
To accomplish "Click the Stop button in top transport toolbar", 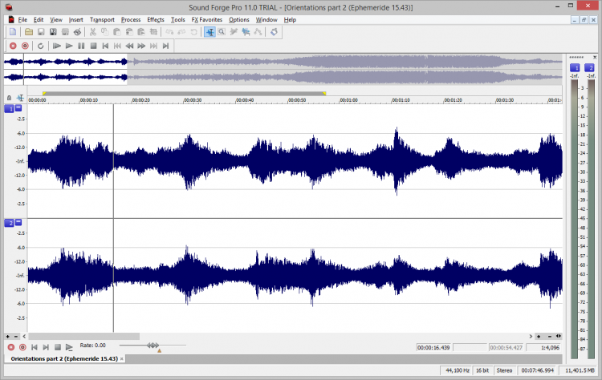I will pos(94,46).
